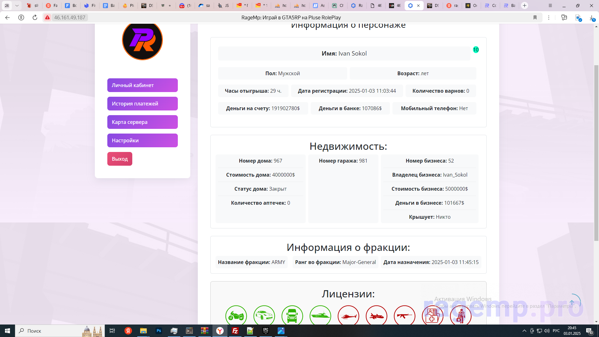
Task: Click Деньги на счету value
Action: click(x=285, y=108)
